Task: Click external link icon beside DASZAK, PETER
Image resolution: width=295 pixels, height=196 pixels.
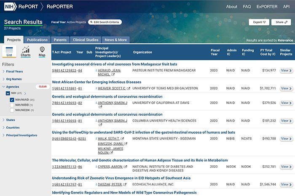Action: tap(125, 185)
